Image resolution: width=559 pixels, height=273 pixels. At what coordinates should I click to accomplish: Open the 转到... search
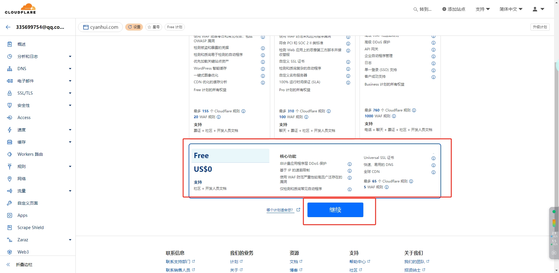[x=422, y=9]
